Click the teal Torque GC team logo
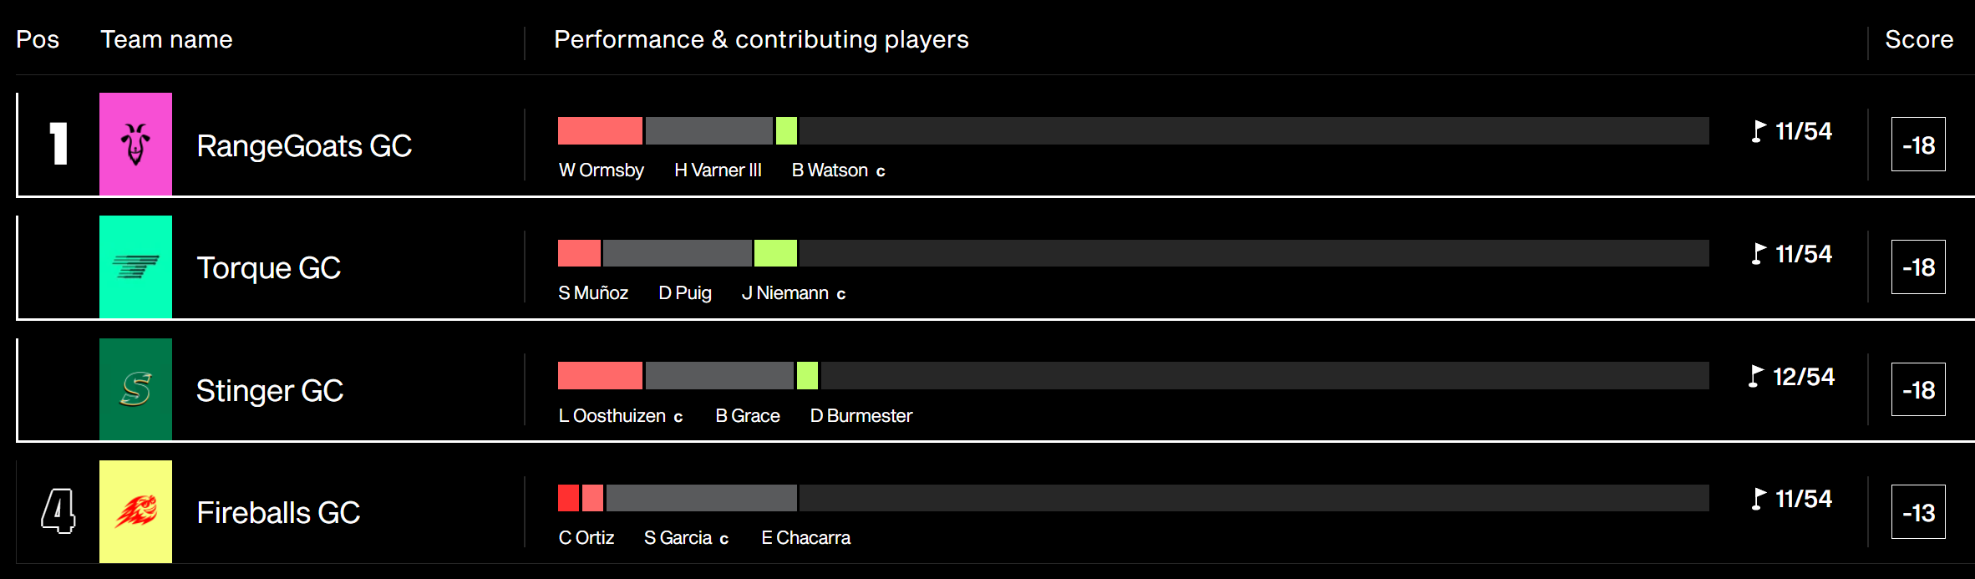 (135, 267)
